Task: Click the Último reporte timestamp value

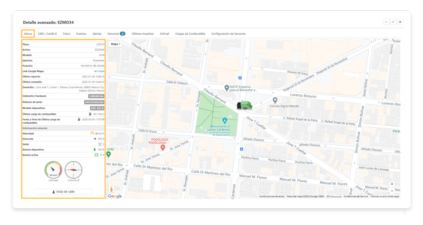Action: click(x=93, y=77)
